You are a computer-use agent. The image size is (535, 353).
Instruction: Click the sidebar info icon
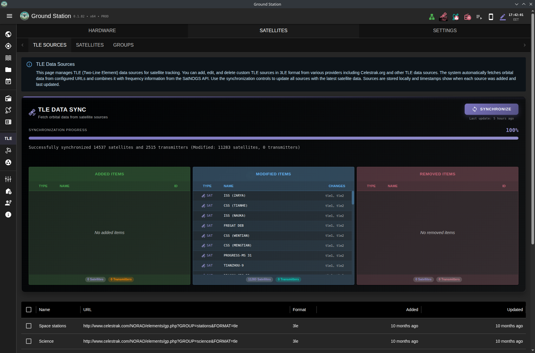[x=8, y=215]
